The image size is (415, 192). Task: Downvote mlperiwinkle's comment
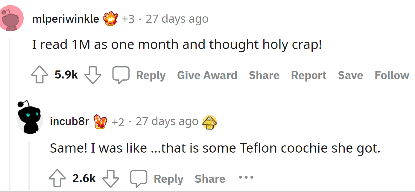(93, 75)
